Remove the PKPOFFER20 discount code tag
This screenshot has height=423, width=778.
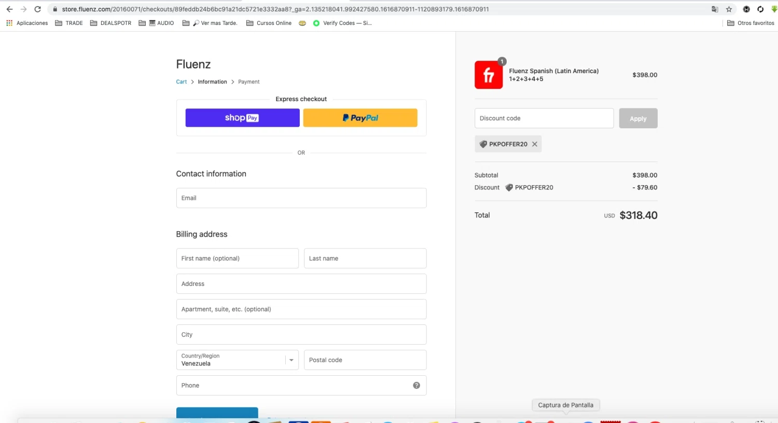pos(535,144)
